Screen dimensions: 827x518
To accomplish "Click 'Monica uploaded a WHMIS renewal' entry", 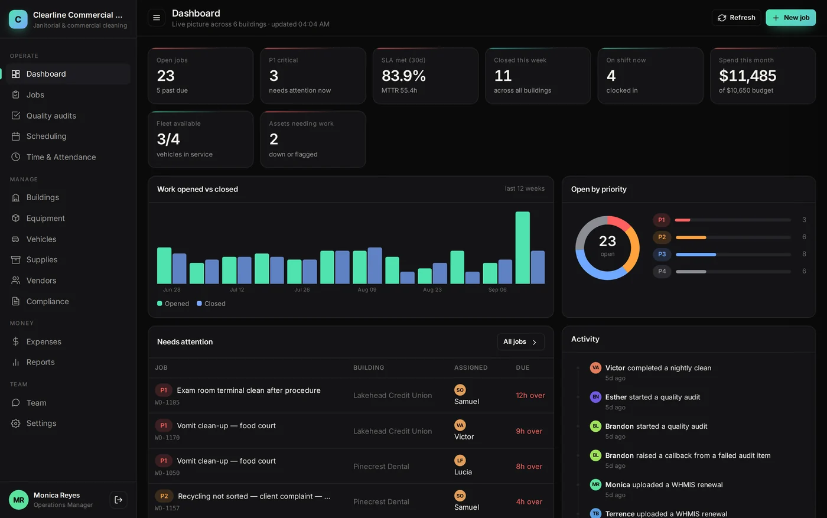I will (664, 485).
